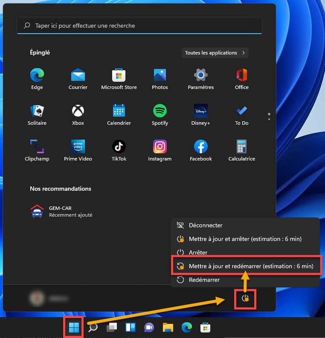Select Déconnecter in power menu
325x338 pixels.
pyautogui.click(x=245, y=225)
